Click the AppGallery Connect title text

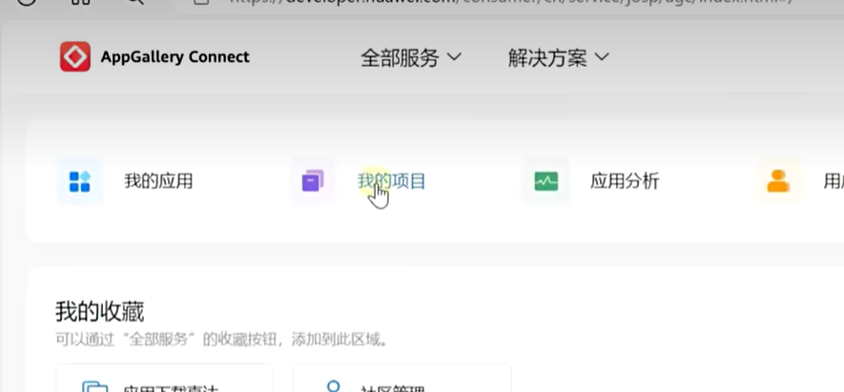(x=175, y=57)
